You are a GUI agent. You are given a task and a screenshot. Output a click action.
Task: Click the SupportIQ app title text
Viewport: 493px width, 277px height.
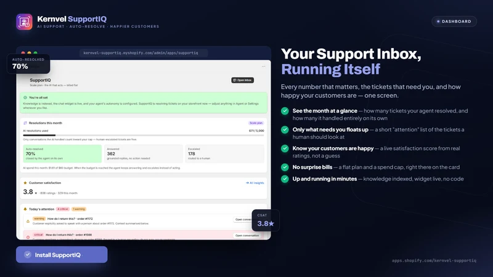point(40,80)
